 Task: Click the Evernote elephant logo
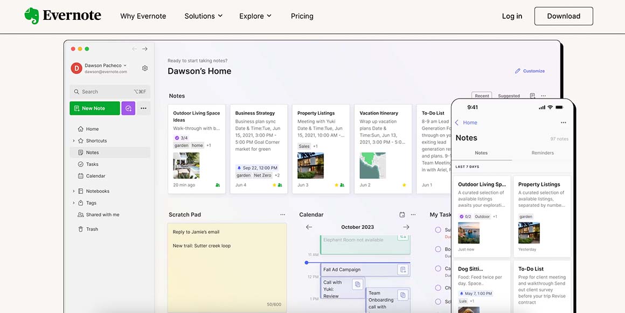[32, 15]
